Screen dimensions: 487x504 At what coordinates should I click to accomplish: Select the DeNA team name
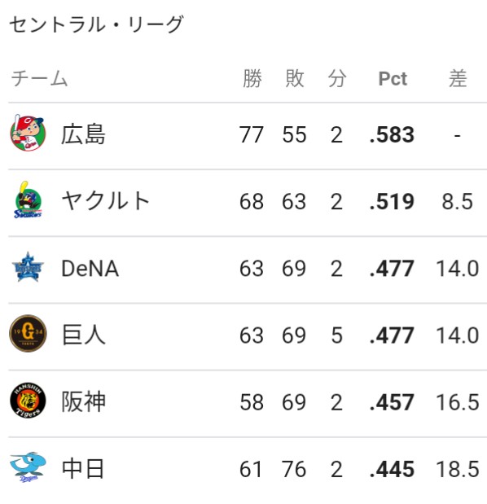tap(90, 269)
